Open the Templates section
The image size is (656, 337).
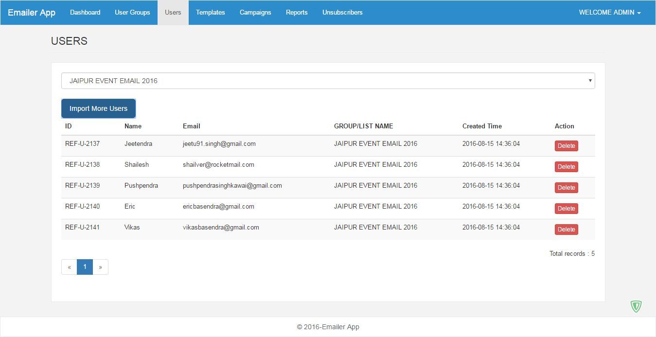pos(210,13)
